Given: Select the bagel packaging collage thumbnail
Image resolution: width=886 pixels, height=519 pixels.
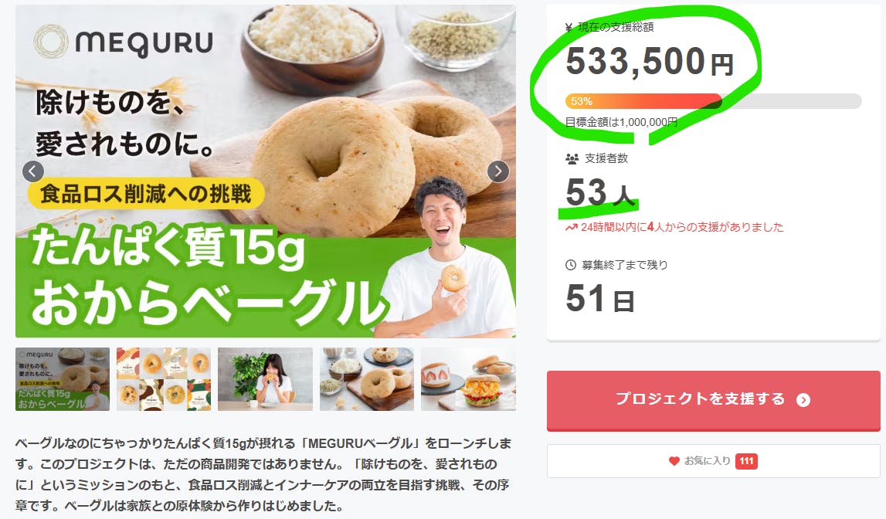Looking at the screenshot, I should 164,379.
